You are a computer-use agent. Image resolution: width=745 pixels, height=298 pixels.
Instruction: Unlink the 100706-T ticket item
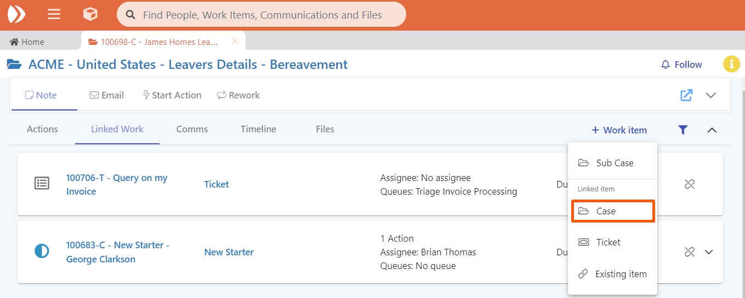690,184
